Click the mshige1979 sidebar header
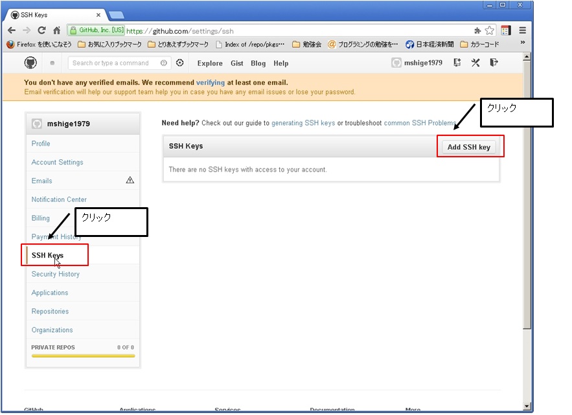This screenshot has height=415, width=572. point(83,124)
